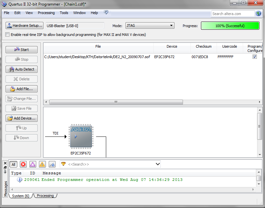This screenshot has width=265, height=208.
Task: Open the Processing menu
Action: [46, 13]
